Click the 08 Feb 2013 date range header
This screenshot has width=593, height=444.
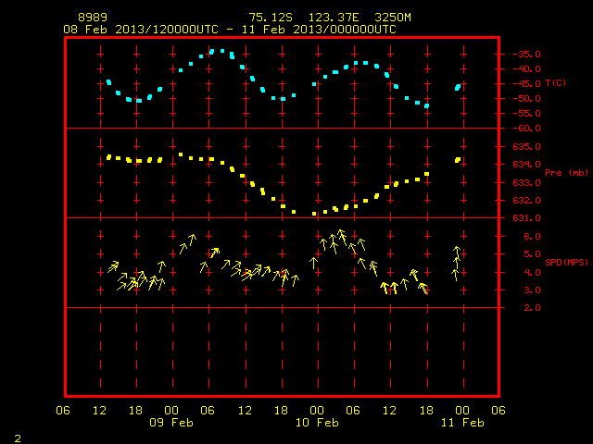coord(230,30)
